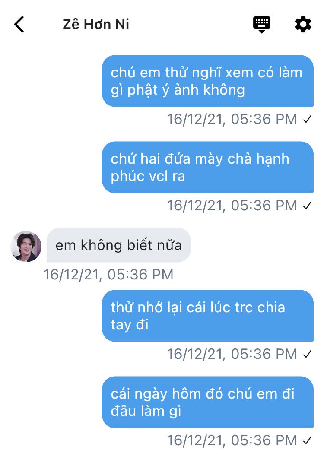Select message "chứ hai đứa mày chả hạnh phúc"
The width and height of the screenshot is (324, 453).
pos(207,167)
